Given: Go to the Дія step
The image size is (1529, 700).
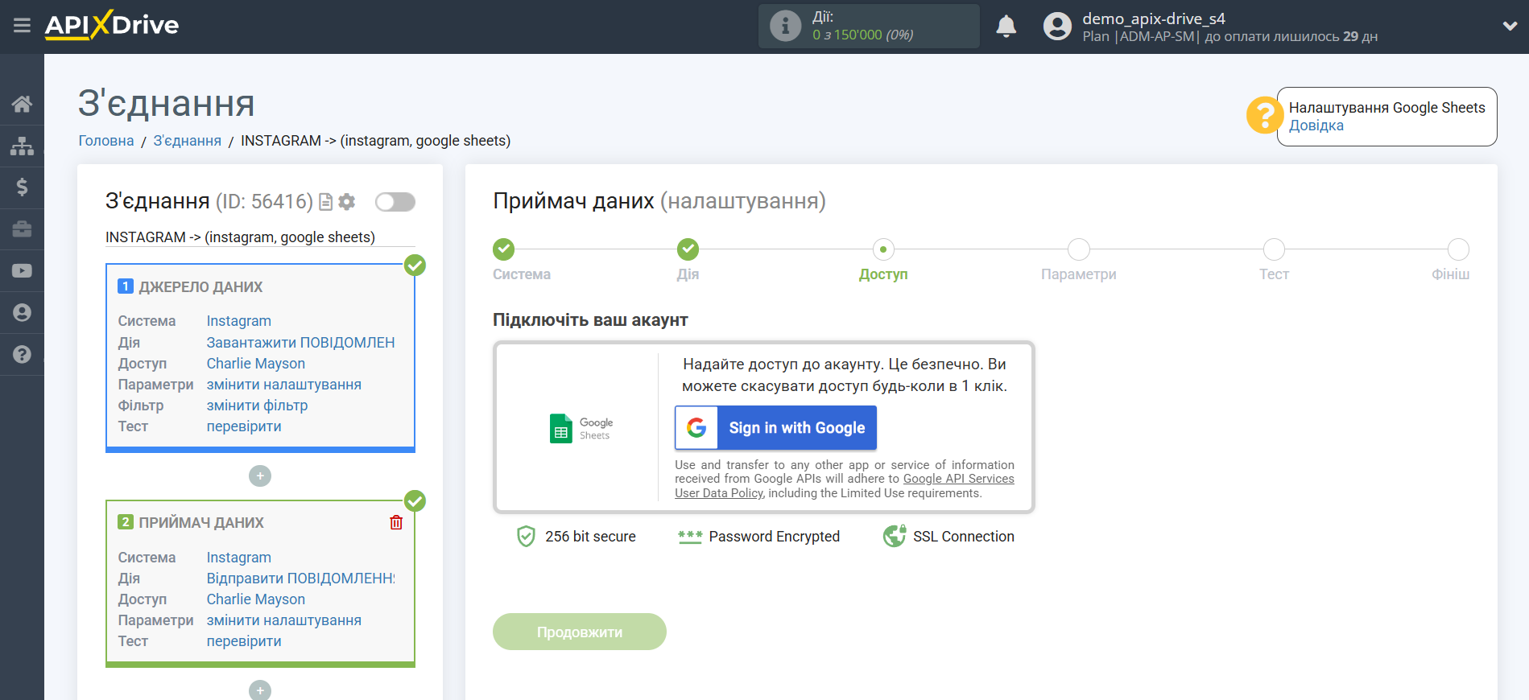Looking at the screenshot, I should point(688,250).
